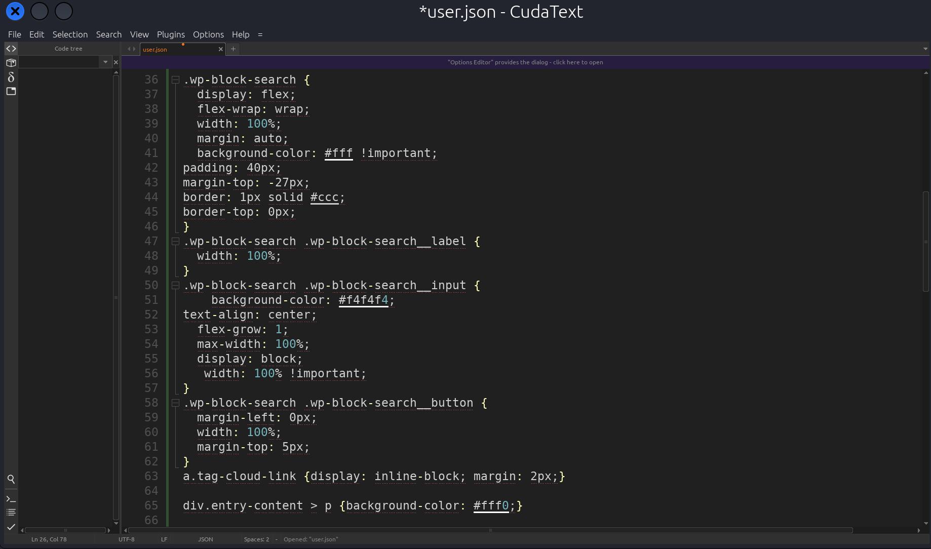
Task: Collapse the fold at line 58
Action: point(175,403)
